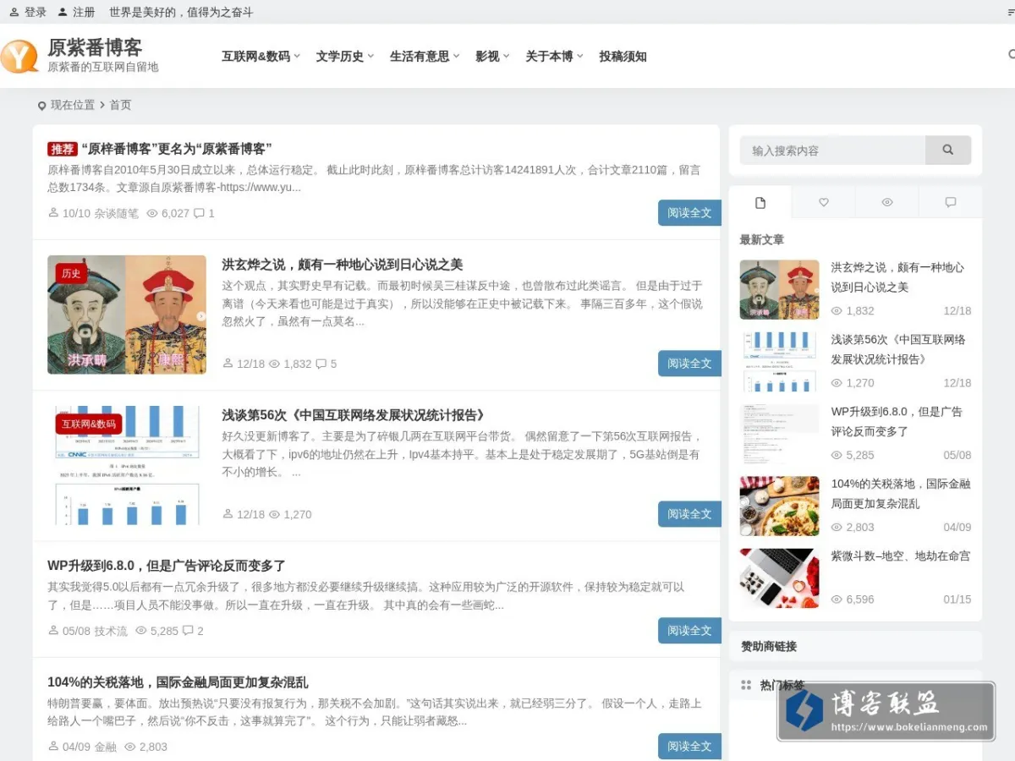Click the search input field
Screen dimensions: 1015x761
832,150
